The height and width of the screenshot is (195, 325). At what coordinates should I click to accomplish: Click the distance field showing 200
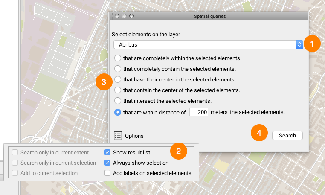pyautogui.click(x=198, y=112)
